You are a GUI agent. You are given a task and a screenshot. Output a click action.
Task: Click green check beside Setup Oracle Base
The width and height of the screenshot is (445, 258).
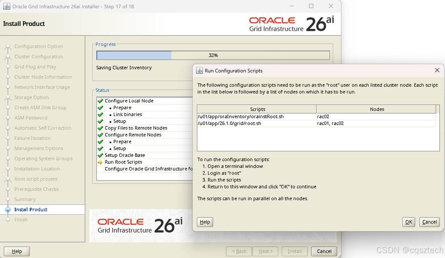coord(100,155)
